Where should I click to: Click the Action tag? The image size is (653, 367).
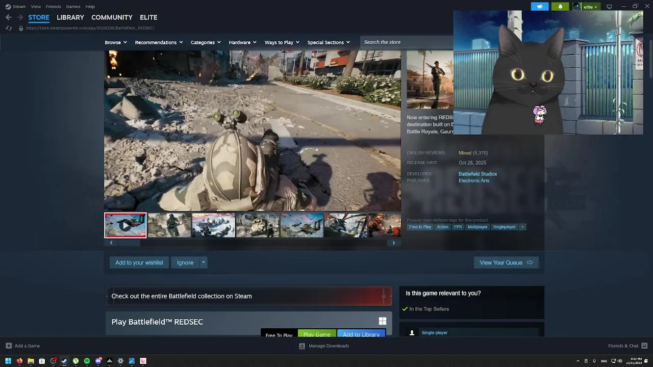tap(442, 227)
